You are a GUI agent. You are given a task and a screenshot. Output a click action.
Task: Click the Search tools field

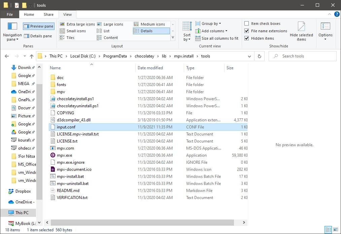click(303, 56)
